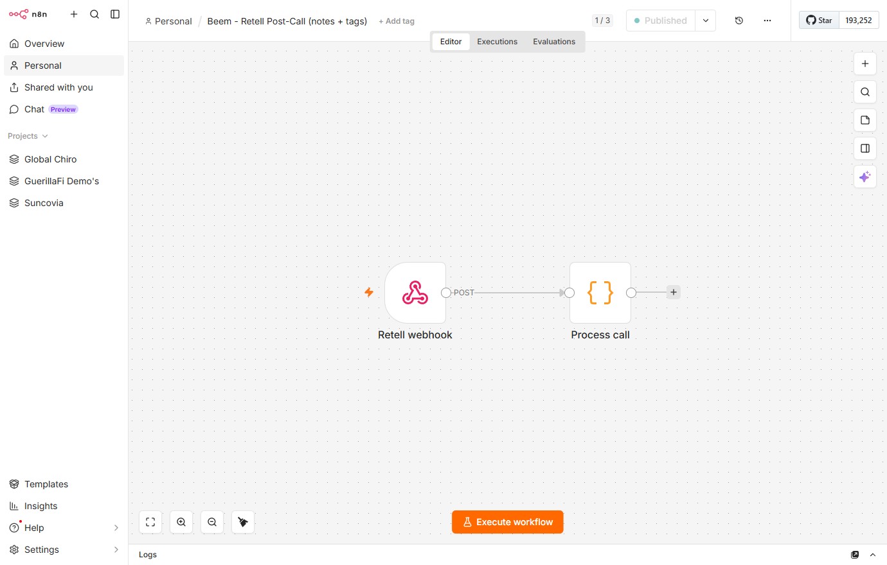Select the Retell webhook node
The image size is (887, 565).
[415, 293]
